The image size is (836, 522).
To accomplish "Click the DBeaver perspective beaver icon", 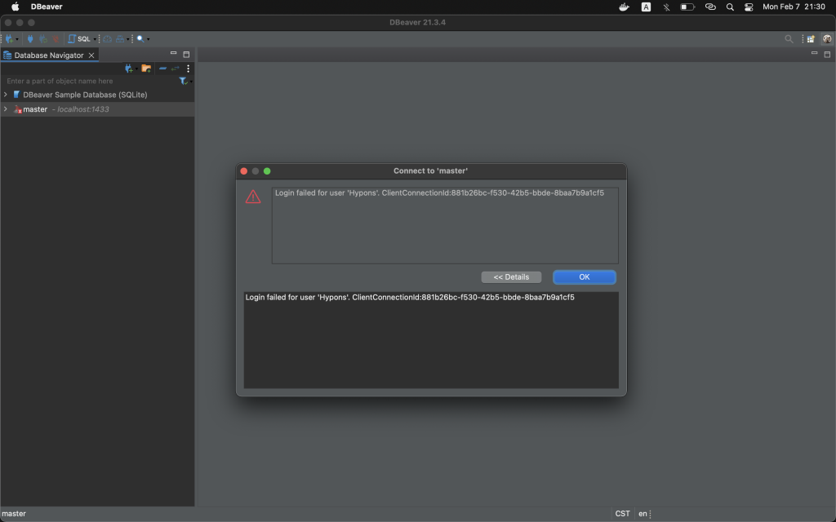I will (x=827, y=39).
